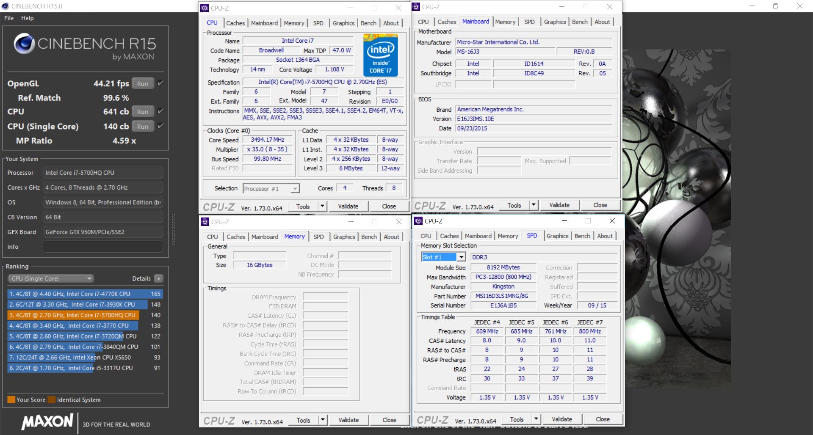813x435 pixels.
Task: Toggle the CPU (Single Core) checkbox
Action: pos(160,126)
